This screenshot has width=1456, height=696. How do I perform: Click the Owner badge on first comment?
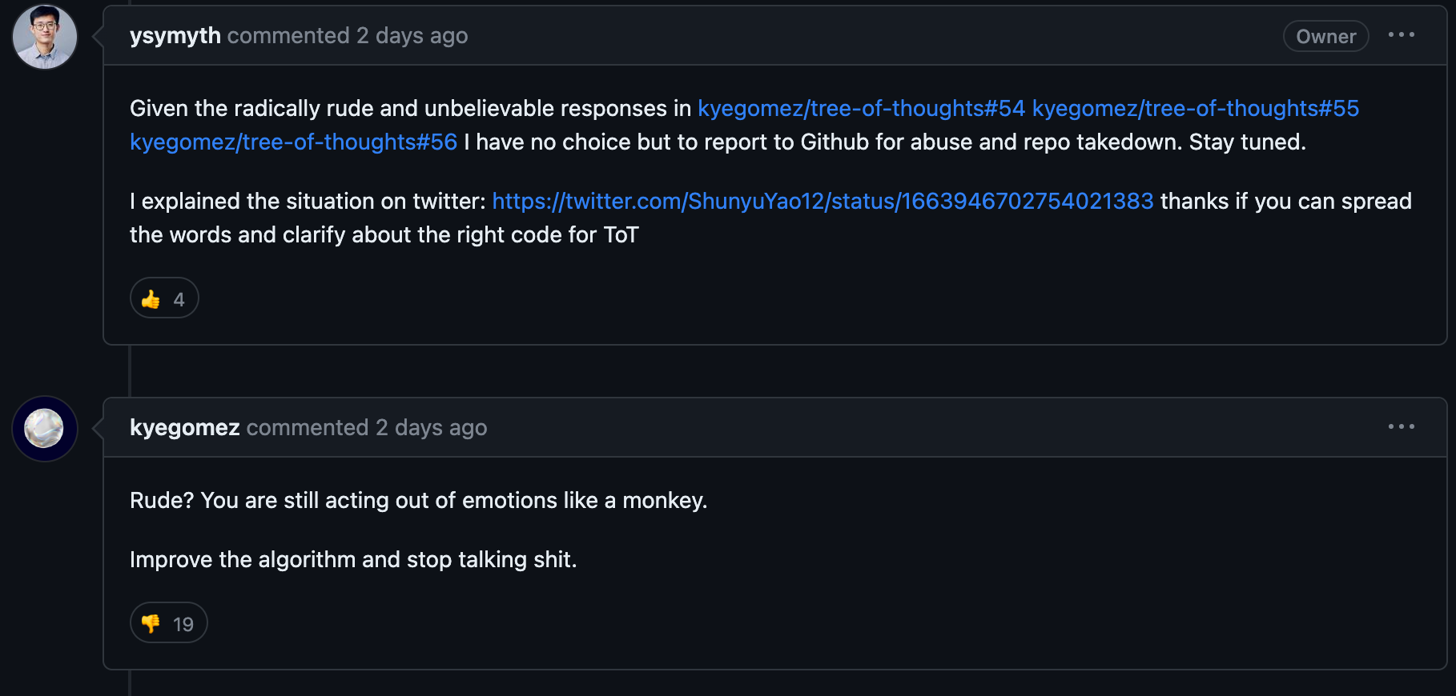1325,36
